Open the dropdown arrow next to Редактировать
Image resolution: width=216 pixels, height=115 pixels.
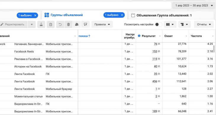[x=32, y=24]
